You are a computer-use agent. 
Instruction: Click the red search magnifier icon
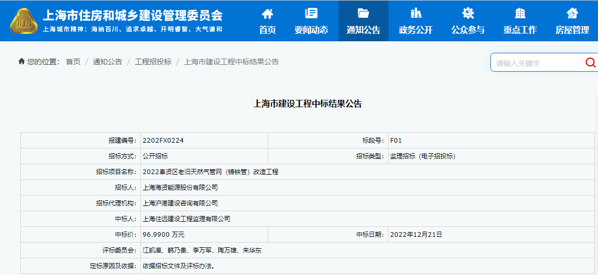tap(590, 63)
